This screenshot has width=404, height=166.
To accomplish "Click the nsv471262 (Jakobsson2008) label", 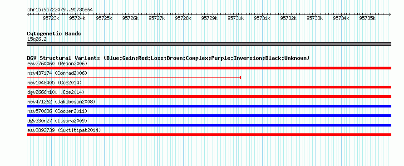I will (61, 102).
